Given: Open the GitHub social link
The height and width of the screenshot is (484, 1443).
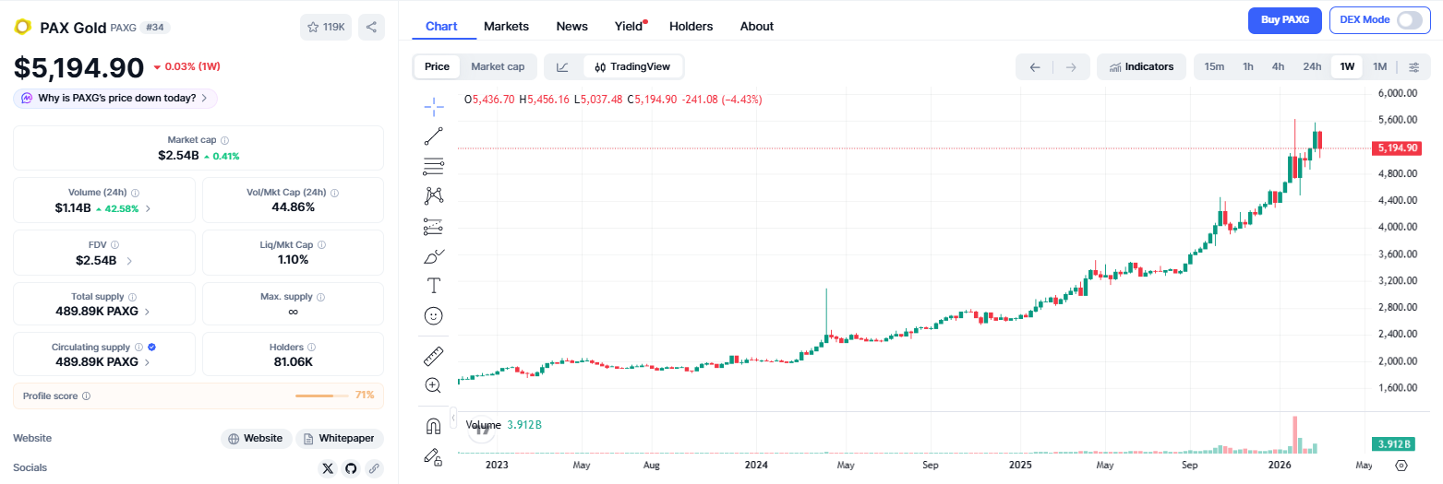Looking at the screenshot, I should pyautogui.click(x=351, y=468).
